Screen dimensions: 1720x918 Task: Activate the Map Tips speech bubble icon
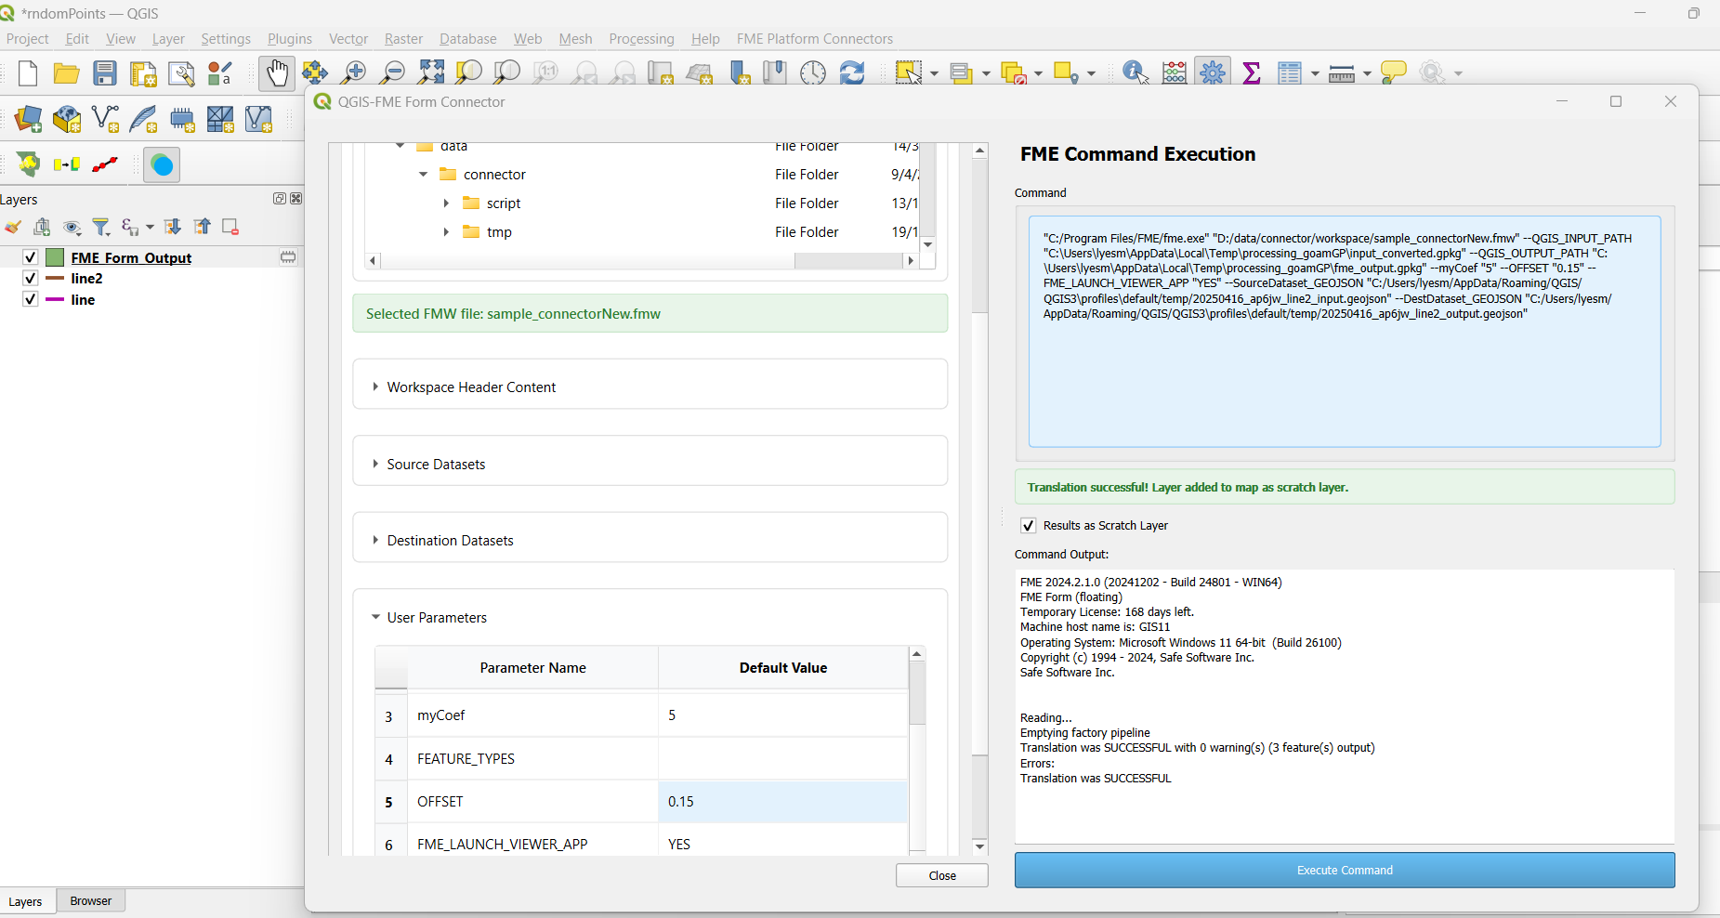point(1394,72)
